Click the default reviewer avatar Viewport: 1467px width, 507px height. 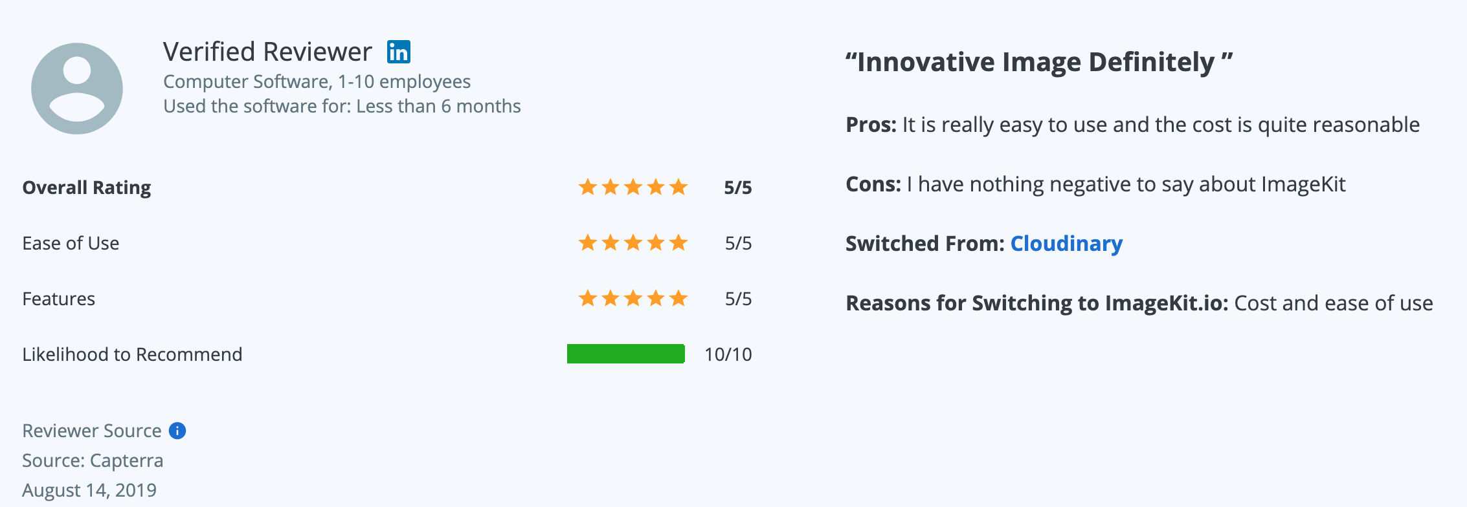point(77,89)
